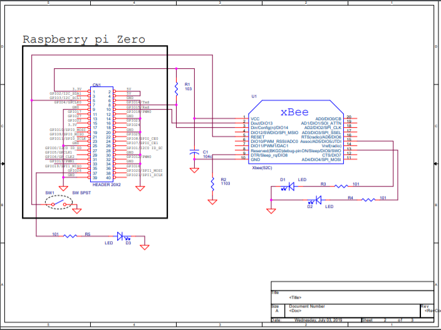This screenshot has height=330, width=441.
Task: Click the large "xBee" name text
Action: tap(294, 112)
